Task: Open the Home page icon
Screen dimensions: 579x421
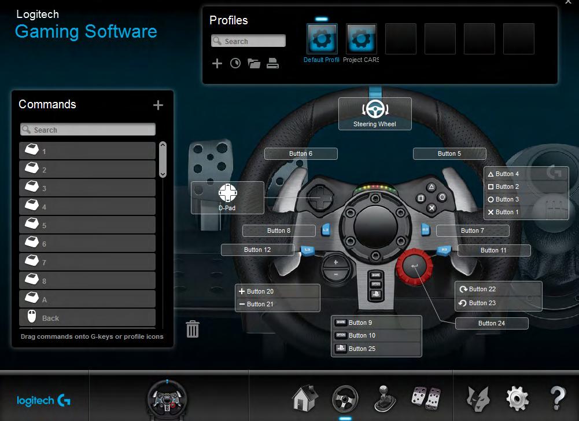Action: point(305,398)
